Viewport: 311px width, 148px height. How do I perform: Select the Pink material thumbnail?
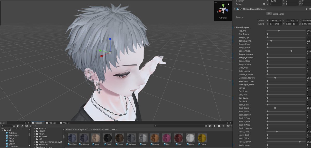[167, 138]
